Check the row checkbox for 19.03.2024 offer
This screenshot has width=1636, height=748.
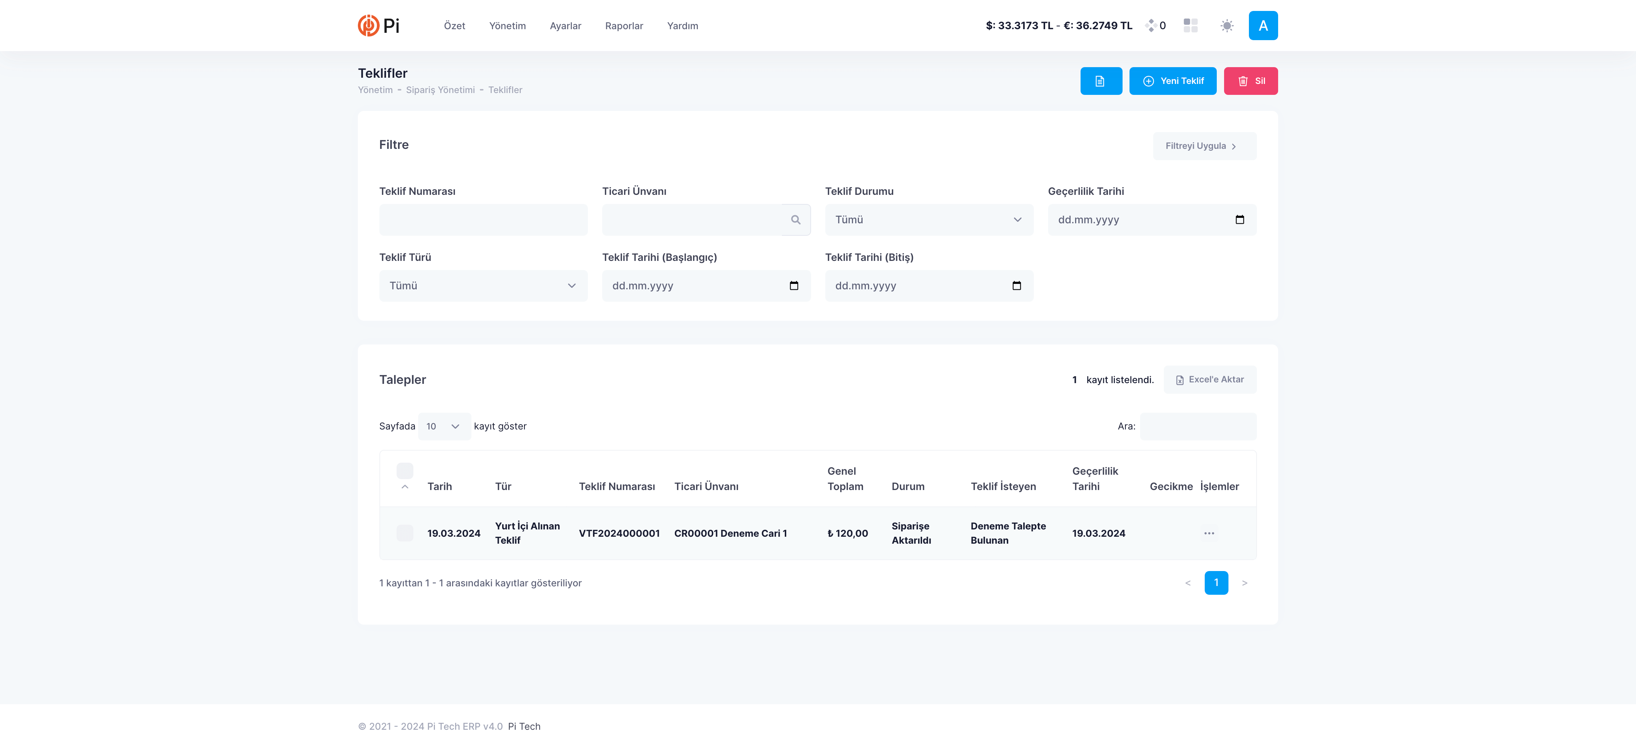[x=405, y=533]
